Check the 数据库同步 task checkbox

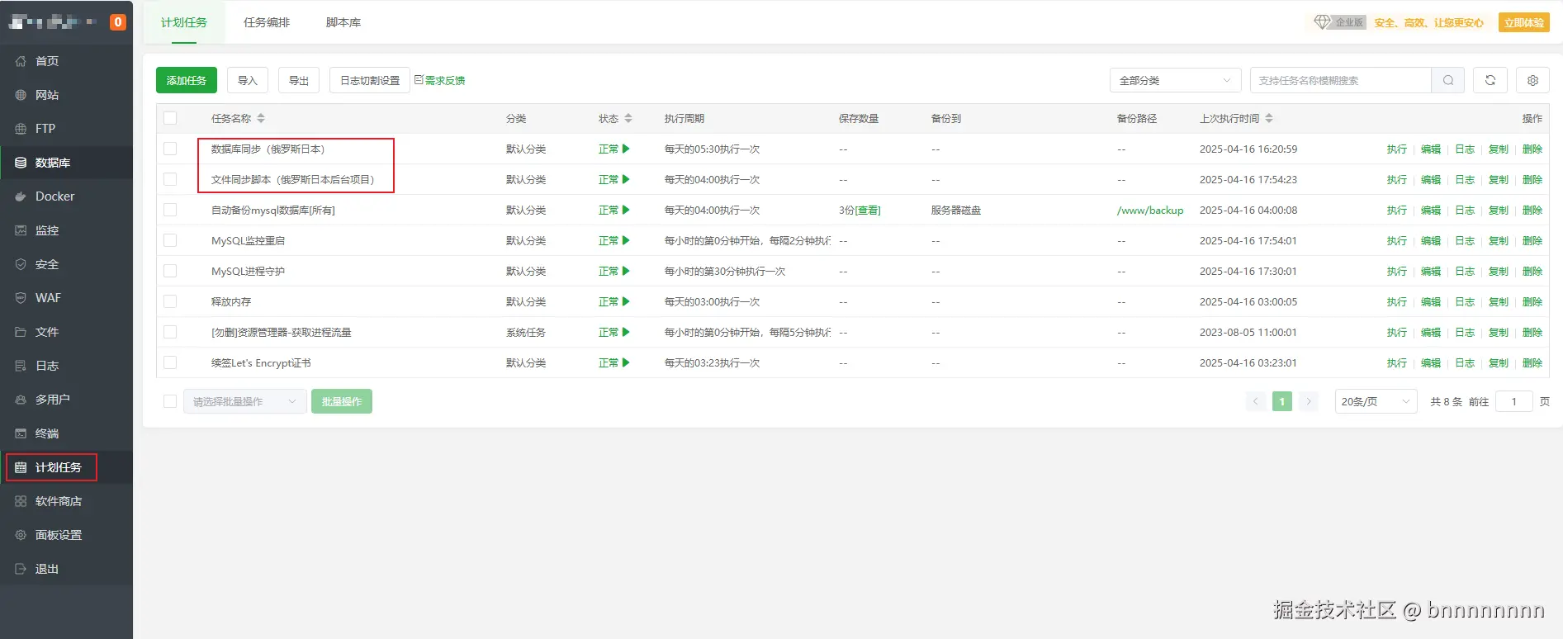pos(170,149)
